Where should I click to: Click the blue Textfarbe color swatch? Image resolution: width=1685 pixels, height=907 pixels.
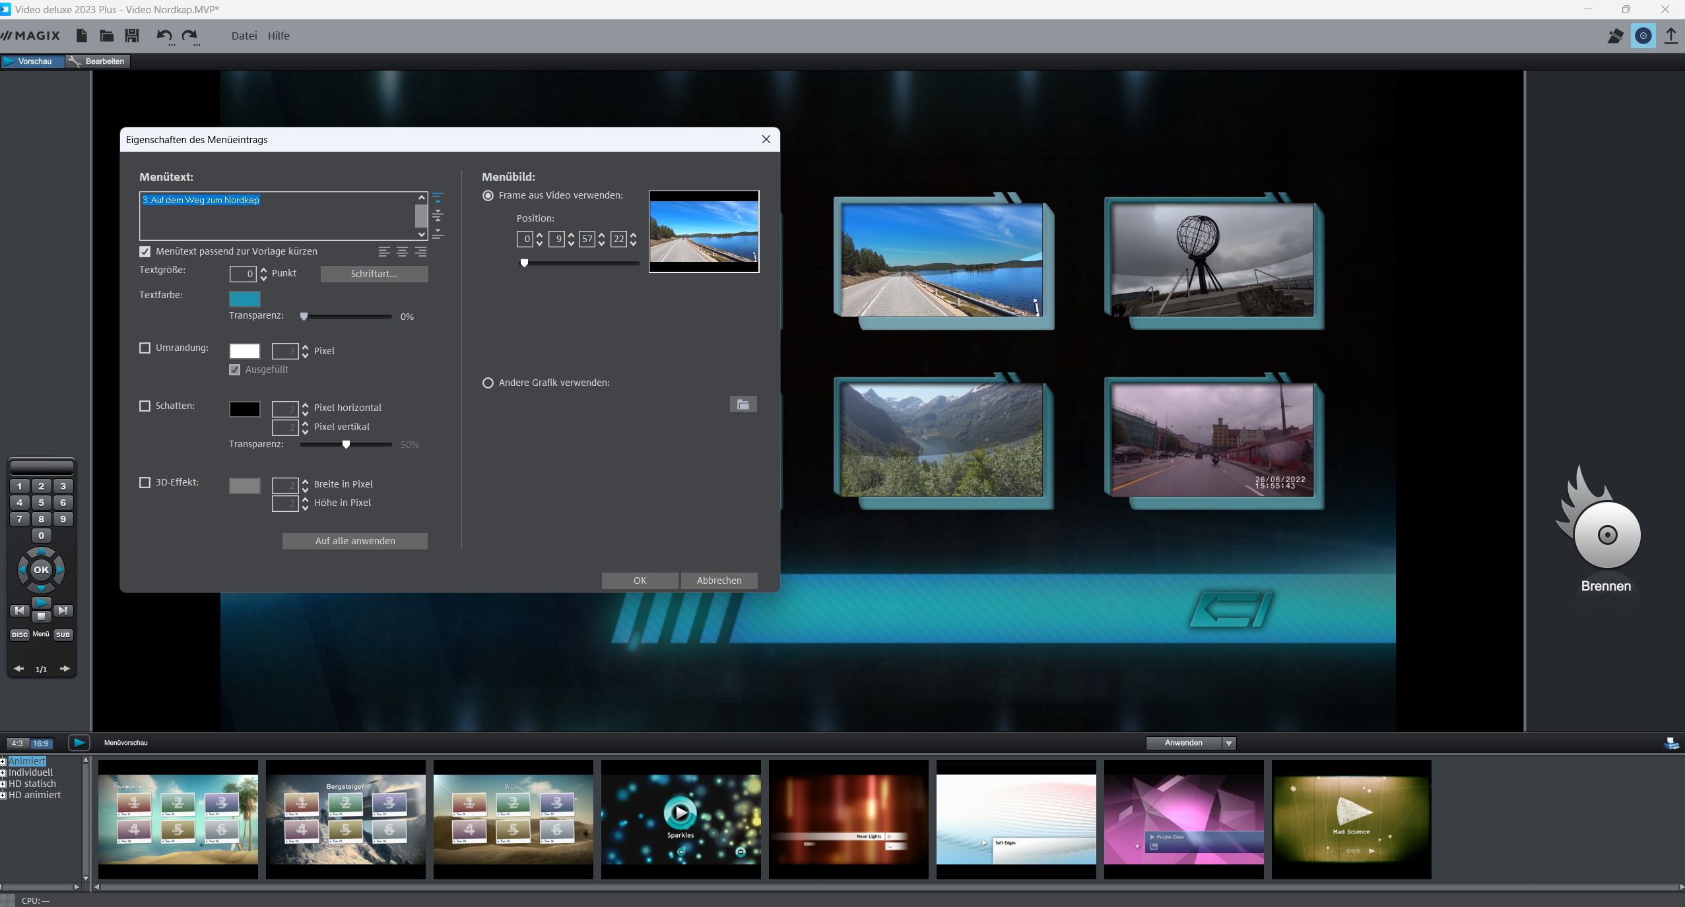point(244,298)
